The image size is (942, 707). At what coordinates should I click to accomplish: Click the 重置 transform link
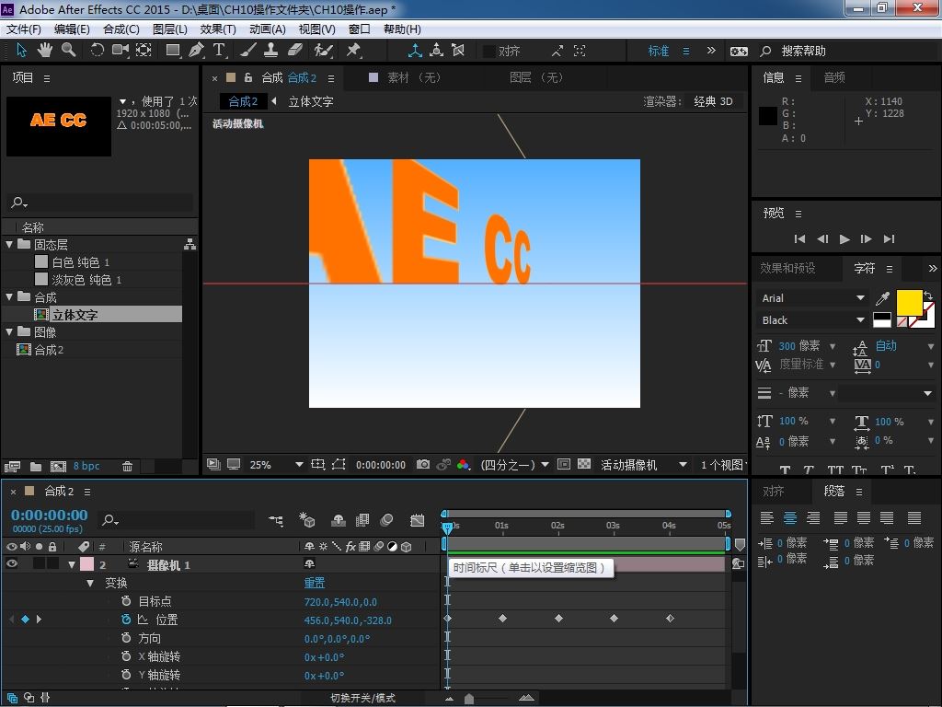pyautogui.click(x=315, y=583)
